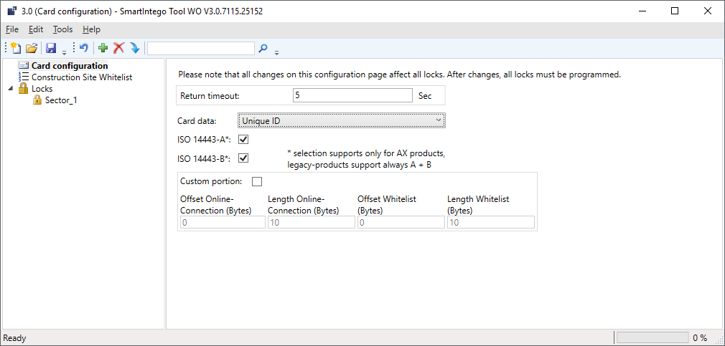Enable the Custom portion checkbox
The height and width of the screenshot is (346, 725).
click(x=257, y=181)
